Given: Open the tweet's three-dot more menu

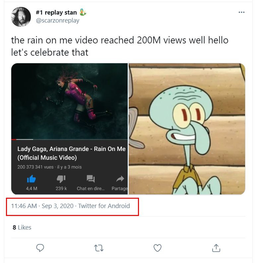Looking at the screenshot, I should click(241, 13).
